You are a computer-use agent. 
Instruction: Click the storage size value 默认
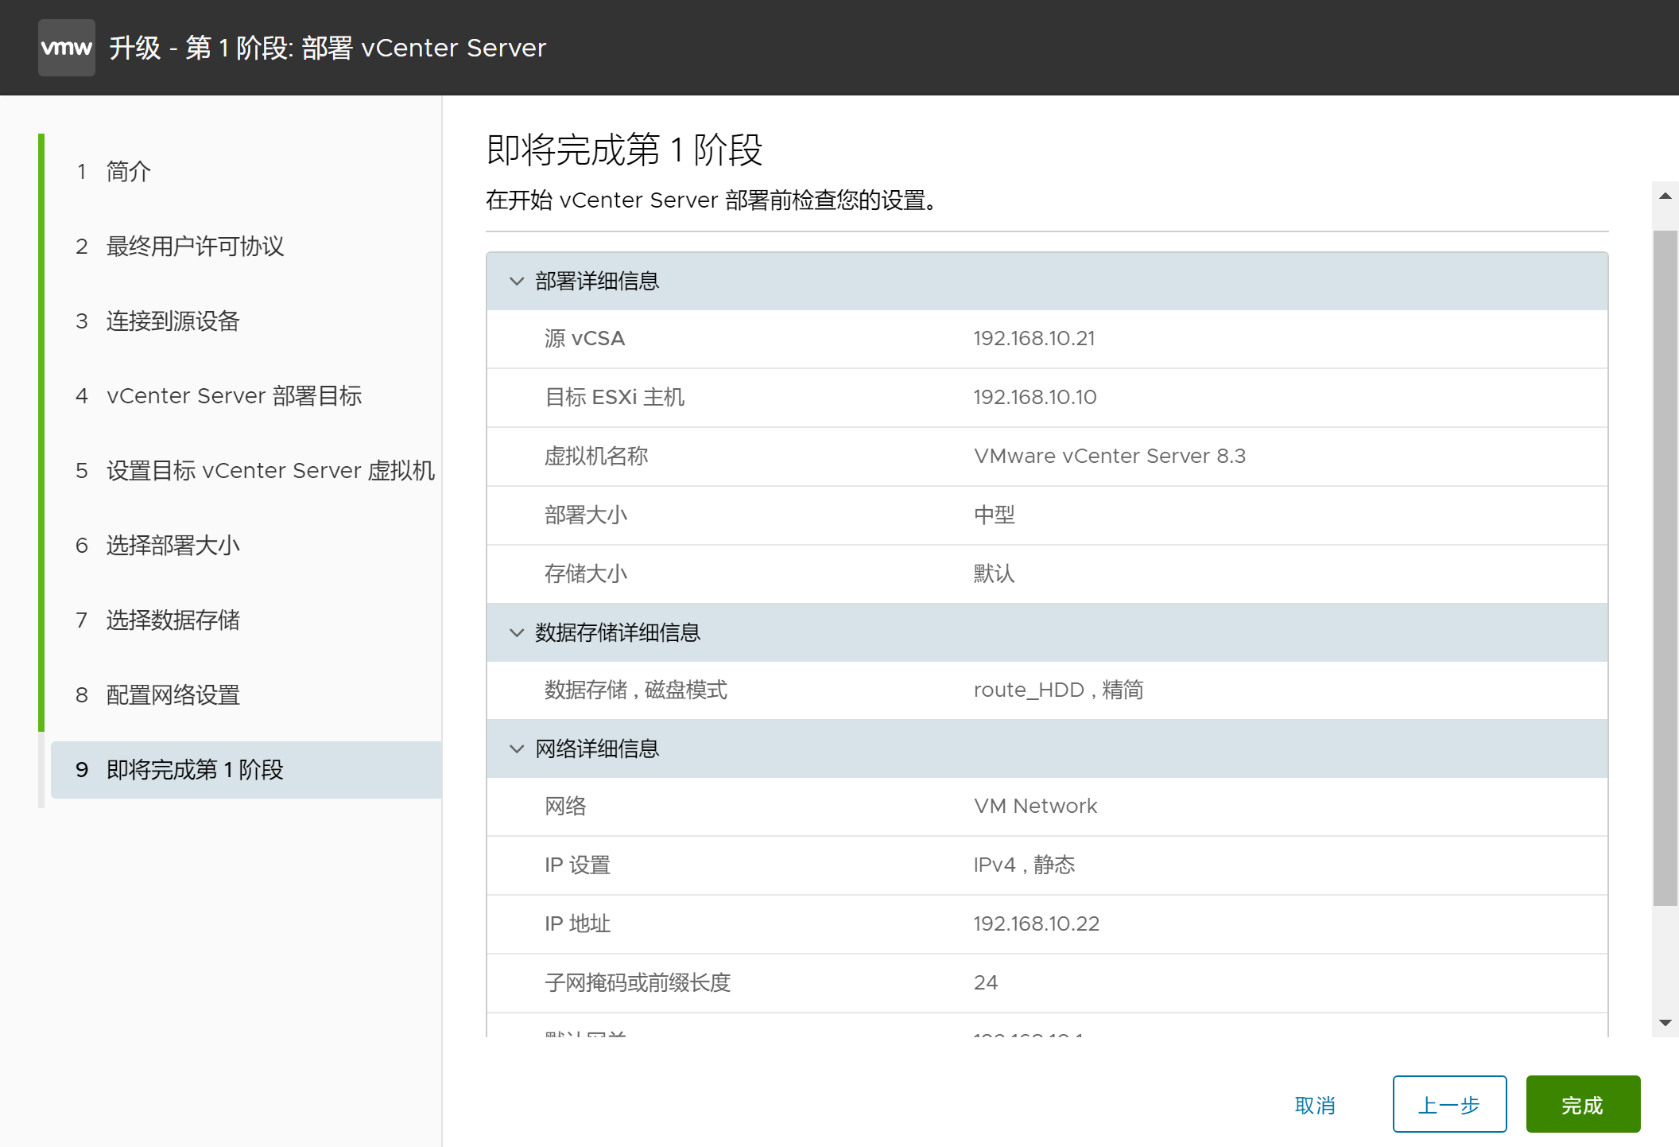point(995,574)
